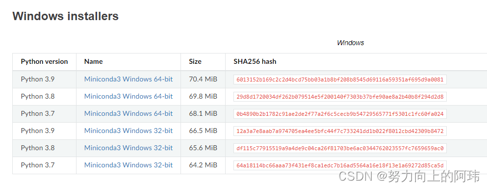Click the 70.4 MiB size cell
Image resolution: width=487 pixels, height=187 pixels.
pos(203,79)
